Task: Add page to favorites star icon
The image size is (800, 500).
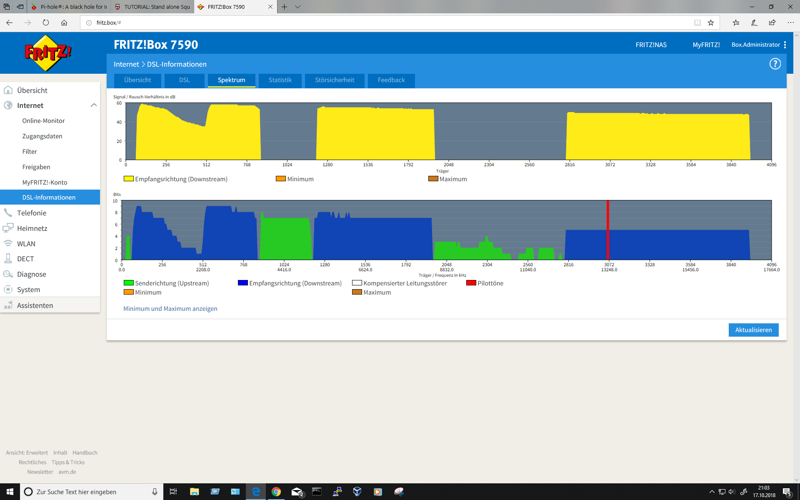Action: 711,22
